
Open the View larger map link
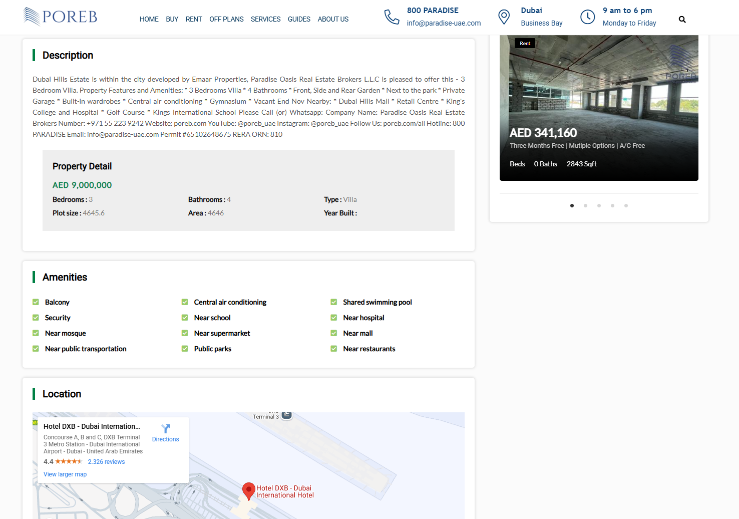click(65, 474)
